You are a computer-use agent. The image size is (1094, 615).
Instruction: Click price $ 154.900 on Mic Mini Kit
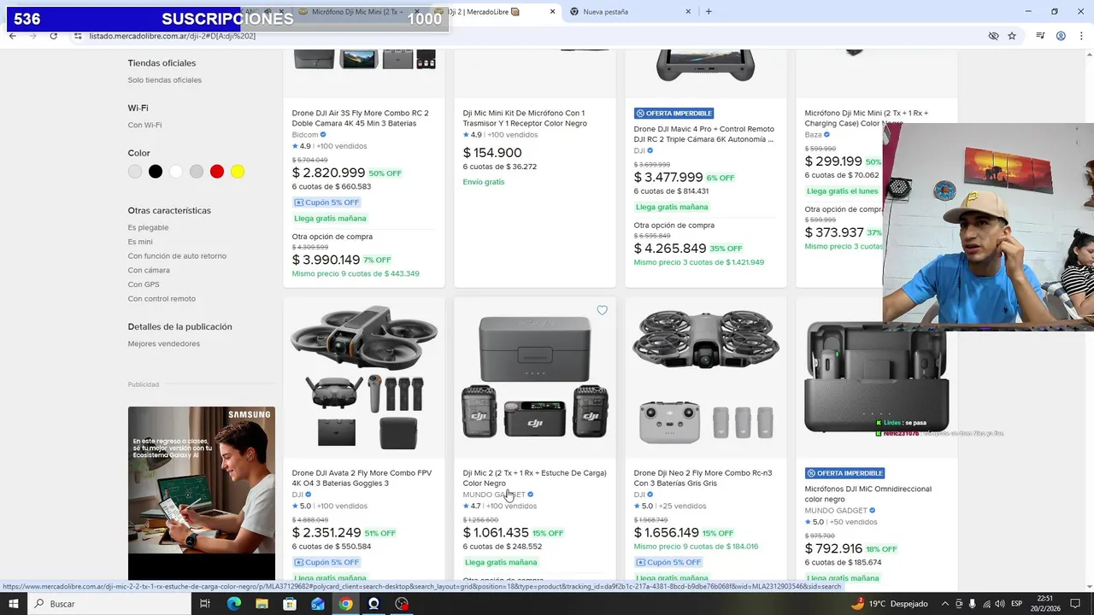492,153
